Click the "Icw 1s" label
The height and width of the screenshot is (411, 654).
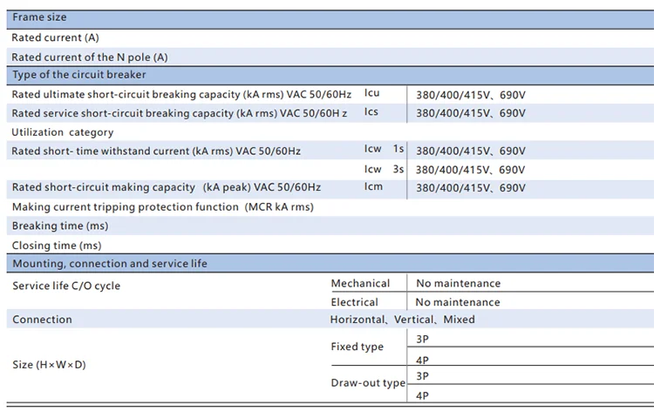384,150
